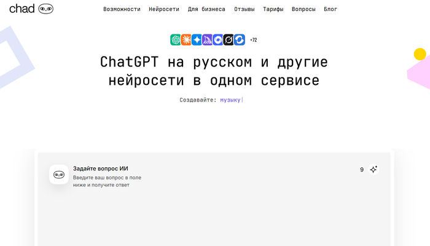Click the 'Задайте вопрос ИИ' heading

(100, 169)
